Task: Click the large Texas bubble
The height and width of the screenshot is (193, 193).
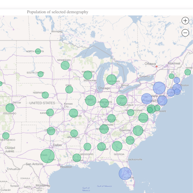Action: (47, 156)
